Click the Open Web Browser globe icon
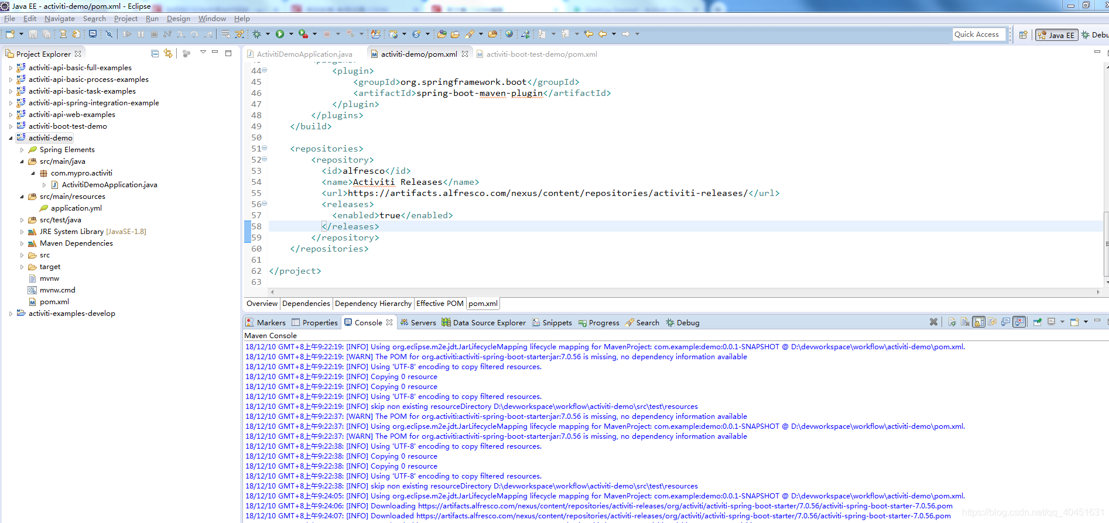The height and width of the screenshot is (523, 1109). (x=509, y=34)
